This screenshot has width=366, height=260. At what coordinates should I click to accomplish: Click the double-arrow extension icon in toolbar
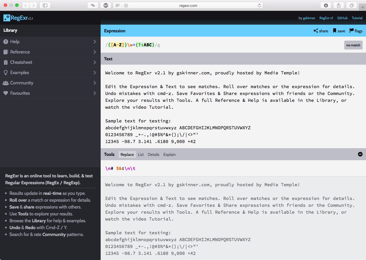pos(93,5)
